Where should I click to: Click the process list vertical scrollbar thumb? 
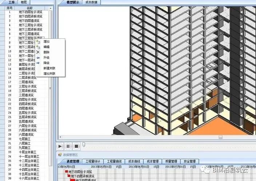[51, 88]
